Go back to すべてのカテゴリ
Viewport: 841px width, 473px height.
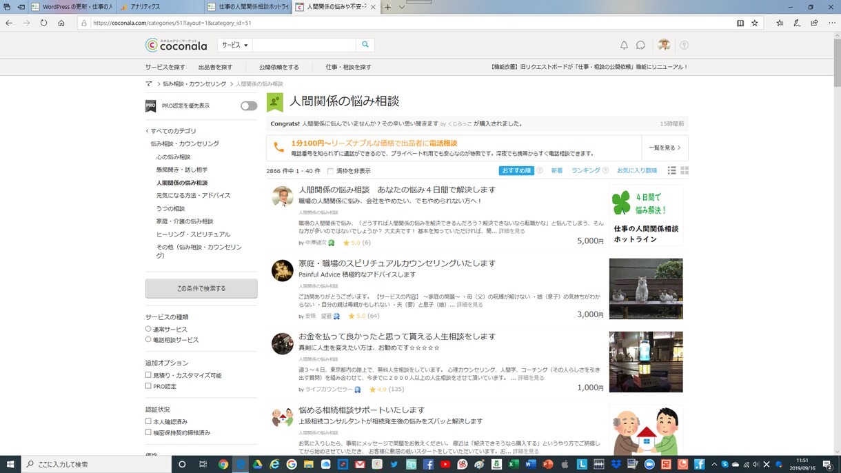(x=172, y=131)
